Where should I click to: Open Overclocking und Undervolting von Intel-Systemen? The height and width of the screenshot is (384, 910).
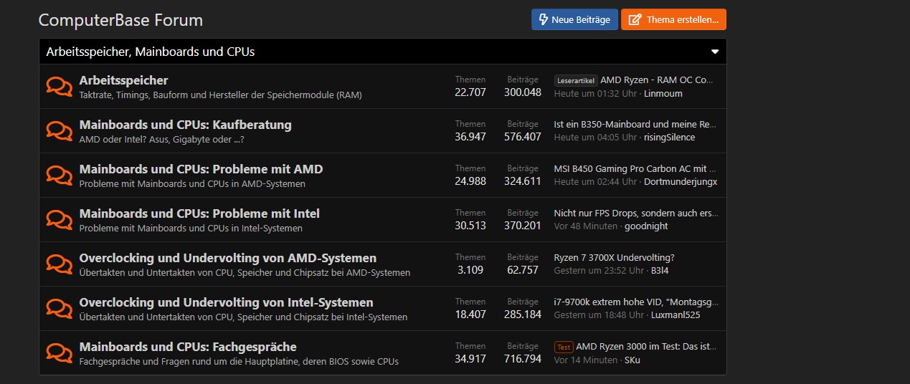(x=226, y=302)
